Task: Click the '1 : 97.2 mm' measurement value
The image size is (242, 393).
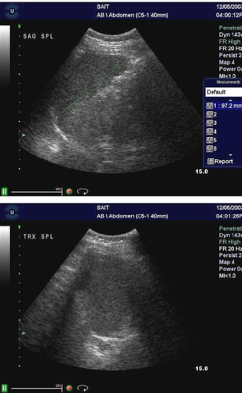Action: point(228,106)
